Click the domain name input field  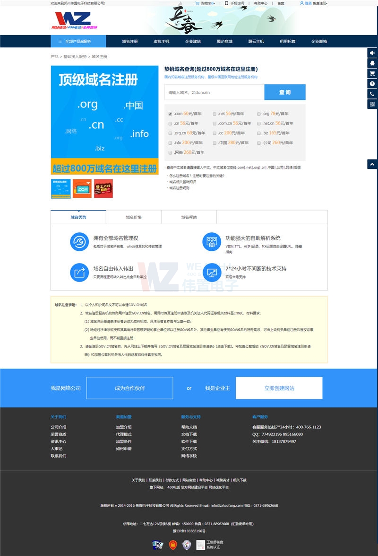tap(214, 92)
